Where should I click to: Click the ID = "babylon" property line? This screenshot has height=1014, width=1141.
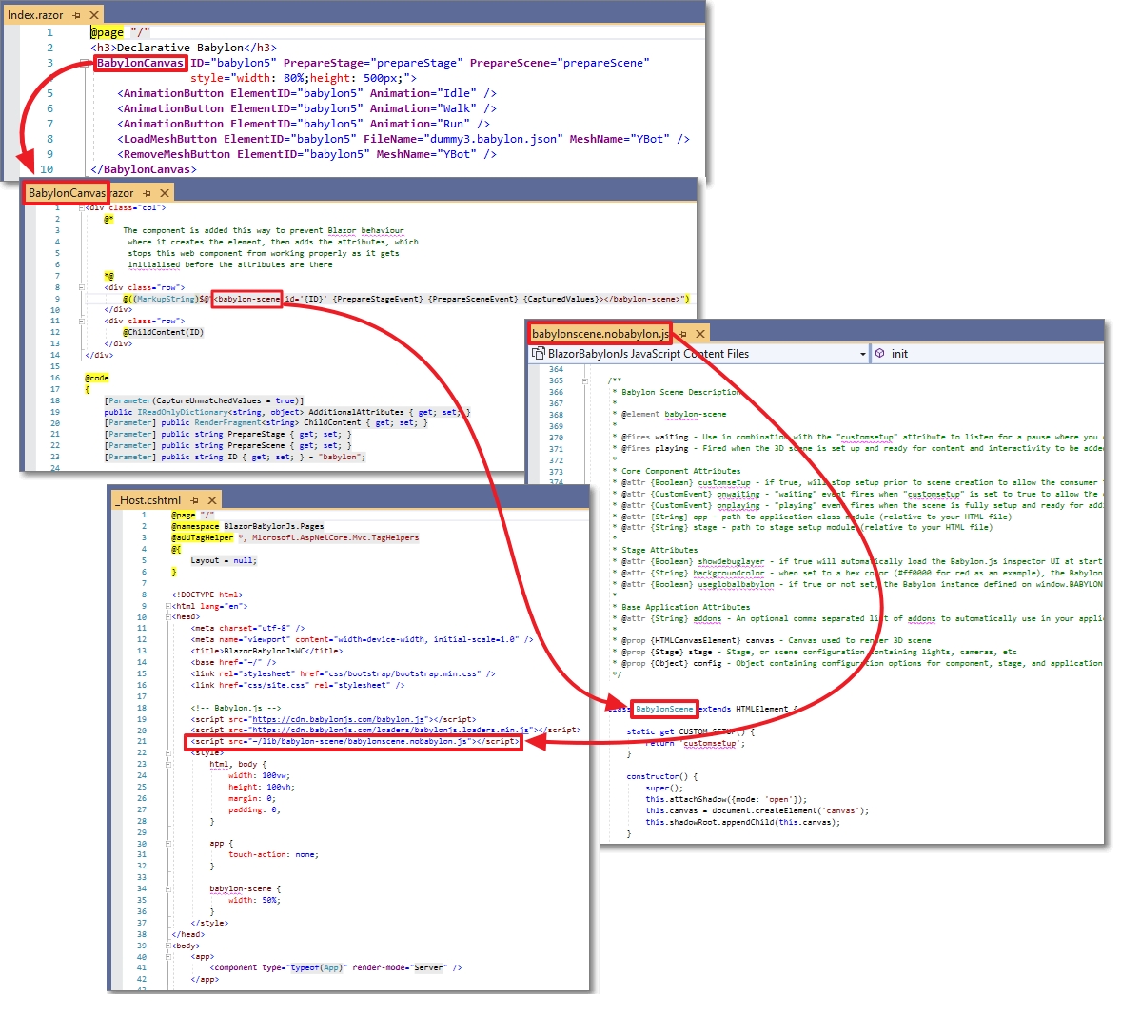(235, 457)
